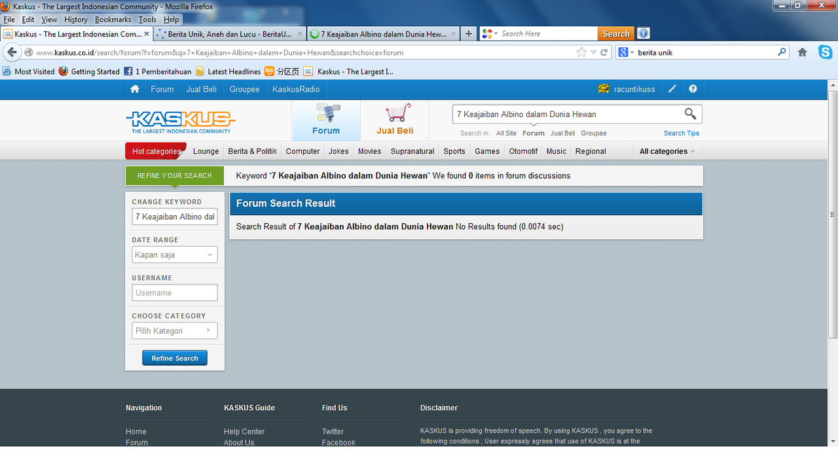
Task: Open the Firefox Help menu
Action: [x=171, y=20]
